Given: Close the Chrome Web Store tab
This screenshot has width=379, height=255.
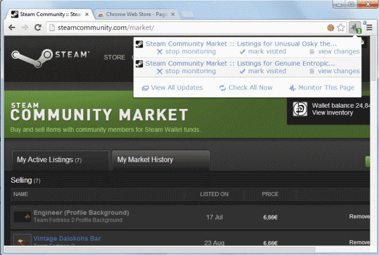Looking at the screenshot, I should 173,14.
